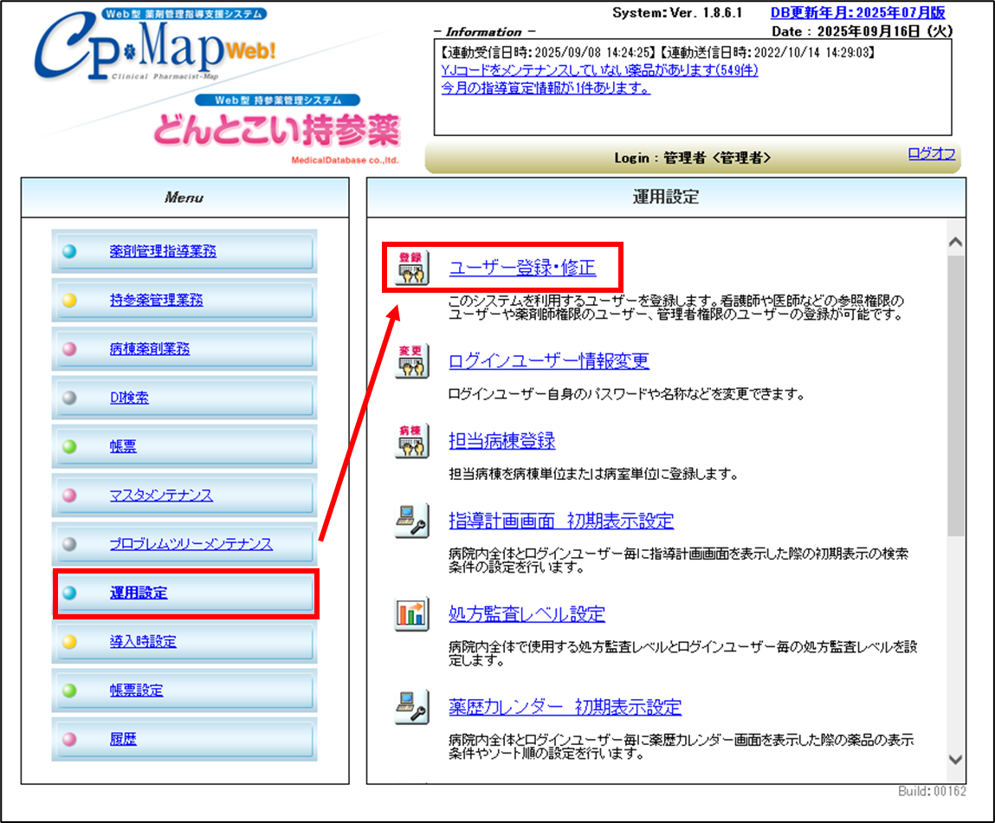
Task: Click the 処方監査レベル設定 chart icon
Action: [x=411, y=614]
